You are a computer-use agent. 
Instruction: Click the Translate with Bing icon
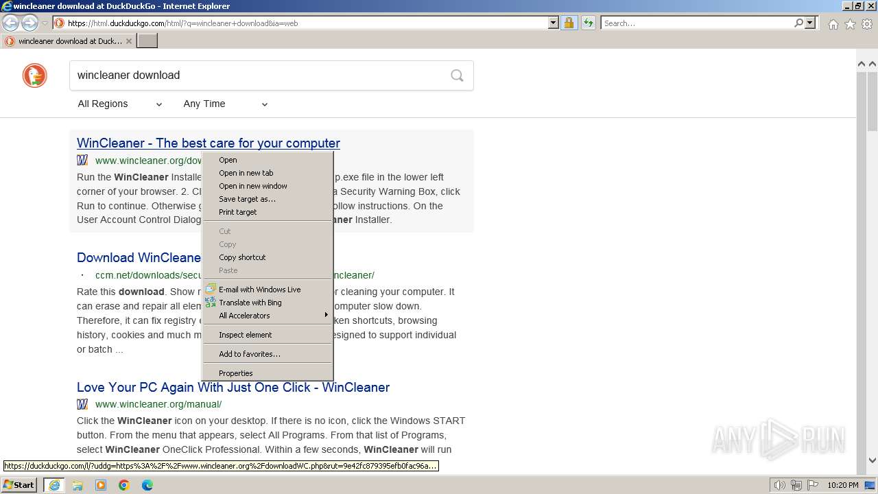pos(211,303)
